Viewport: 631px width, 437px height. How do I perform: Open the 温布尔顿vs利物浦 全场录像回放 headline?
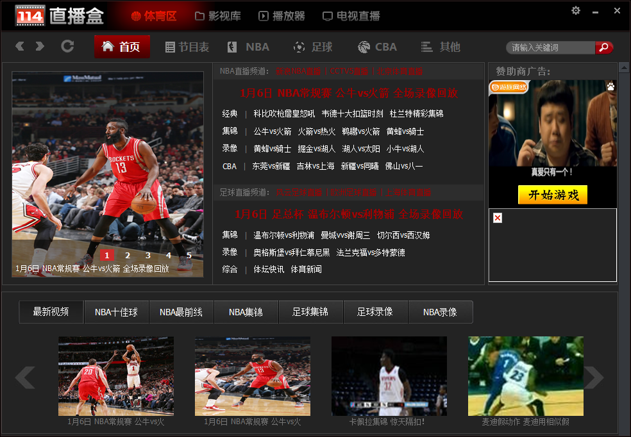(349, 214)
